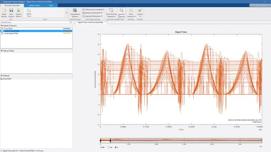This screenshot has width=271, height=152.
Task: Click the Save Session disk icon
Action: [11, 11]
